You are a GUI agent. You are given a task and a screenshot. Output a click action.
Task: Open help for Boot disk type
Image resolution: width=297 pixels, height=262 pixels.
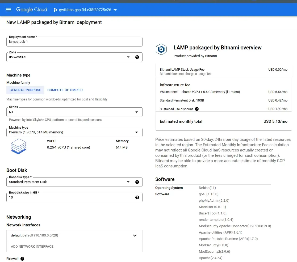tap(137, 182)
